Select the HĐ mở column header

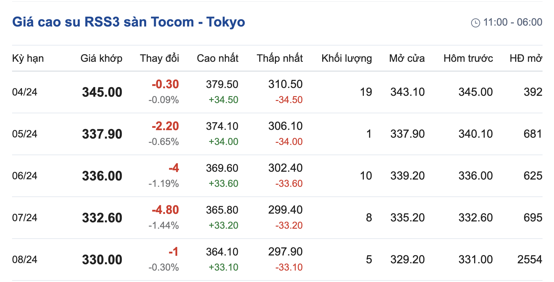click(526, 58)
